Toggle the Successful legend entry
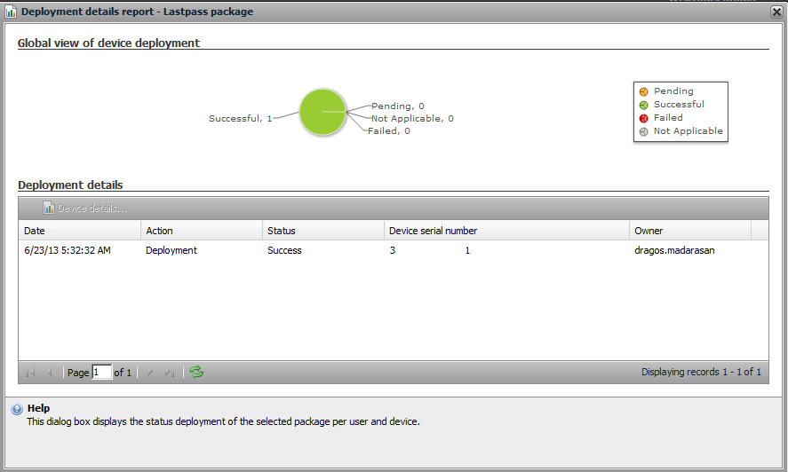This screenshot has width=788, height=472. click(678, 105)
